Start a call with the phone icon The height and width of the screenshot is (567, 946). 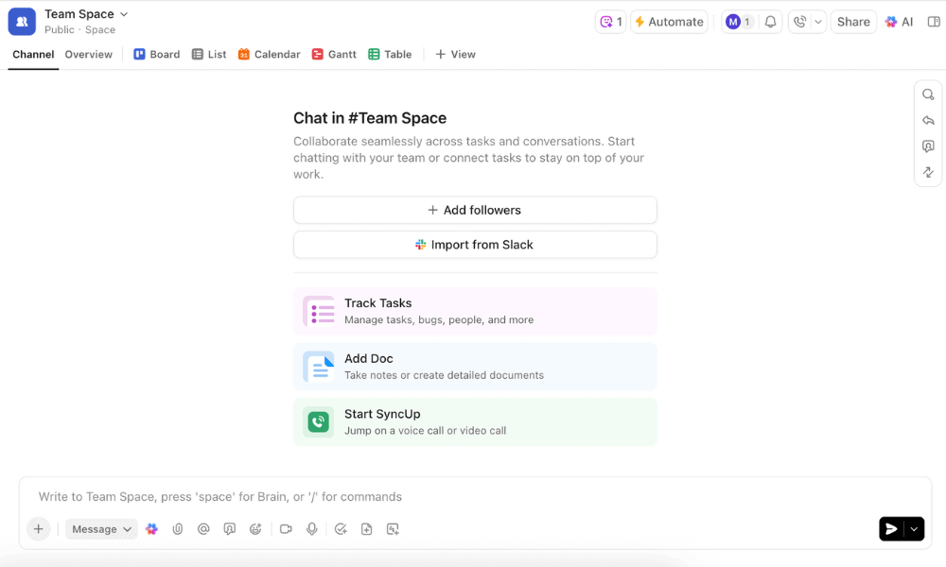pos(800,22)
